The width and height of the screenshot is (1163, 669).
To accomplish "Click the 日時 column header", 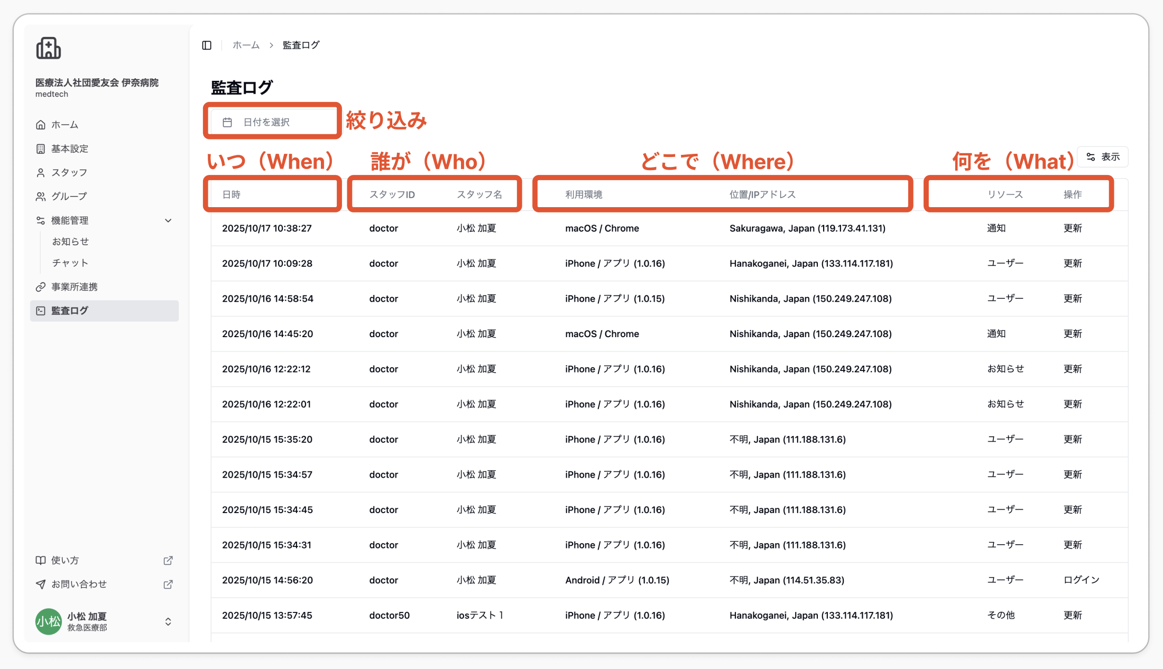I will coord(232,194).
